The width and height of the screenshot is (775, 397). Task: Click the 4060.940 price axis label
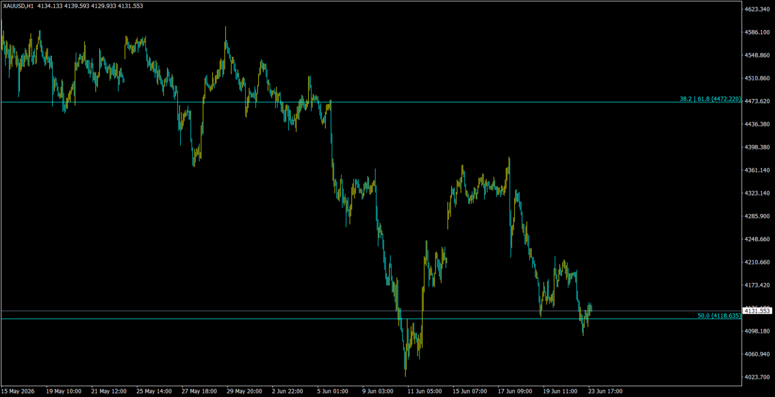click(757, 354)
